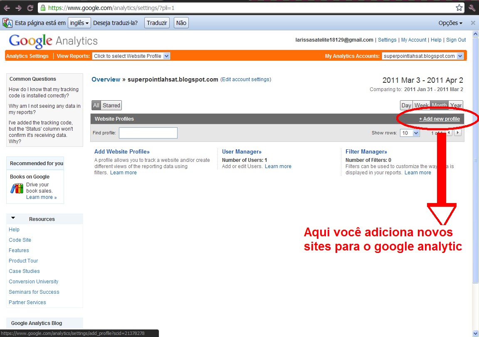Click the Find profile input field
The height and width of the screenshot is (337, 479).
pos(148,133)
